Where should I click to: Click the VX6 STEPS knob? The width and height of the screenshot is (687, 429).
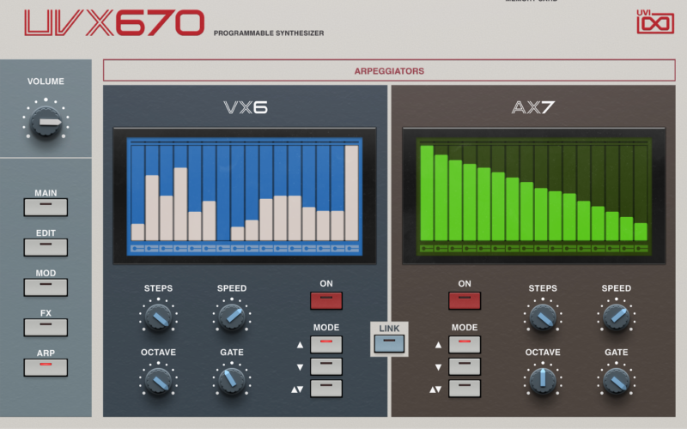[x=158, y=317]
